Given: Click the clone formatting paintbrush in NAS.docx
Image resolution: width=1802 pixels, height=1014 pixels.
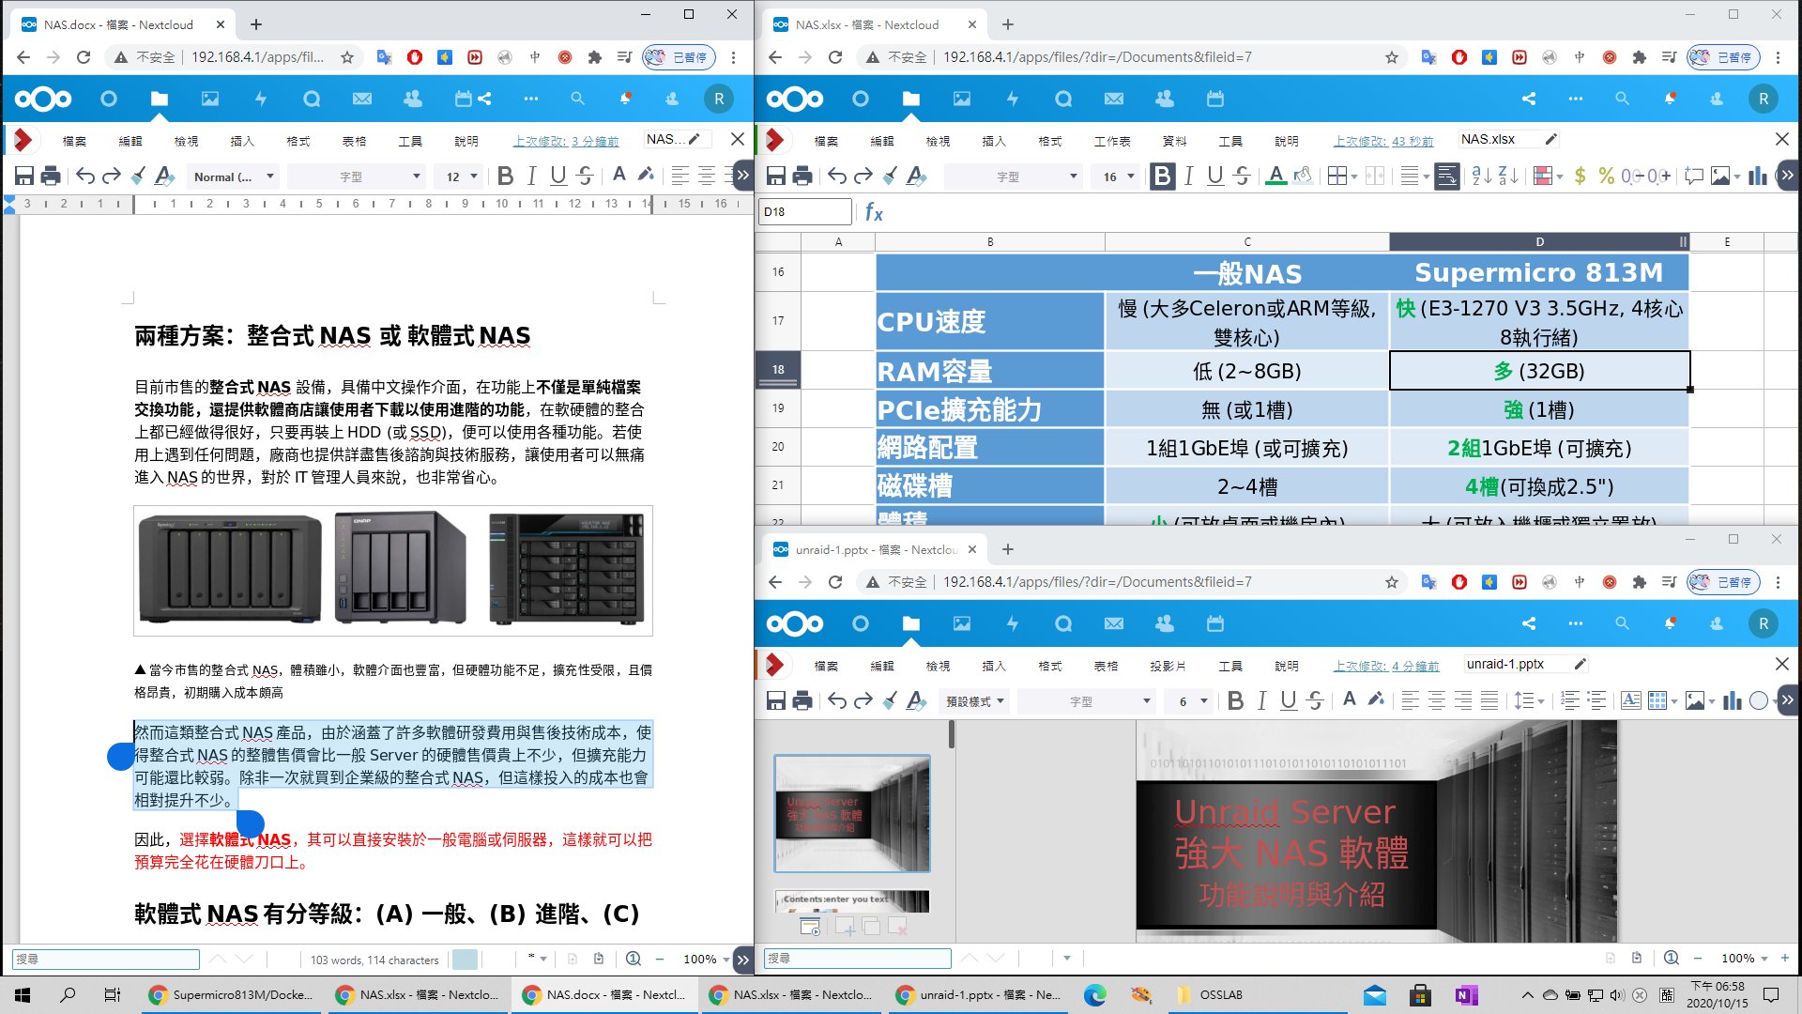Looking at the screenshot, I should (138, 176).
